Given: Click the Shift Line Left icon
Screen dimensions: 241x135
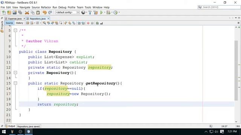Looking at the screenshot, I should coord(79,23).
